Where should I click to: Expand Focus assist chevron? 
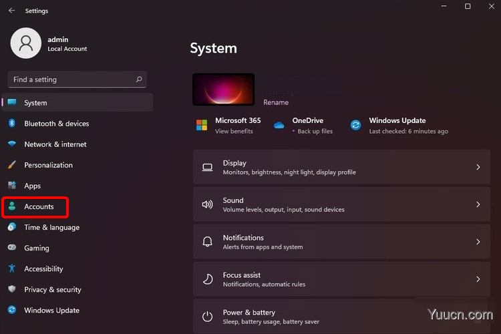(x=478, y=279)
